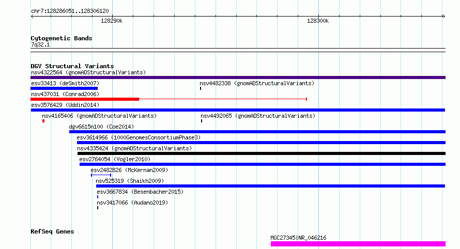Open esv3576429 (Uddin2014) variant label
460x249 pixels.
click(65, 105)
